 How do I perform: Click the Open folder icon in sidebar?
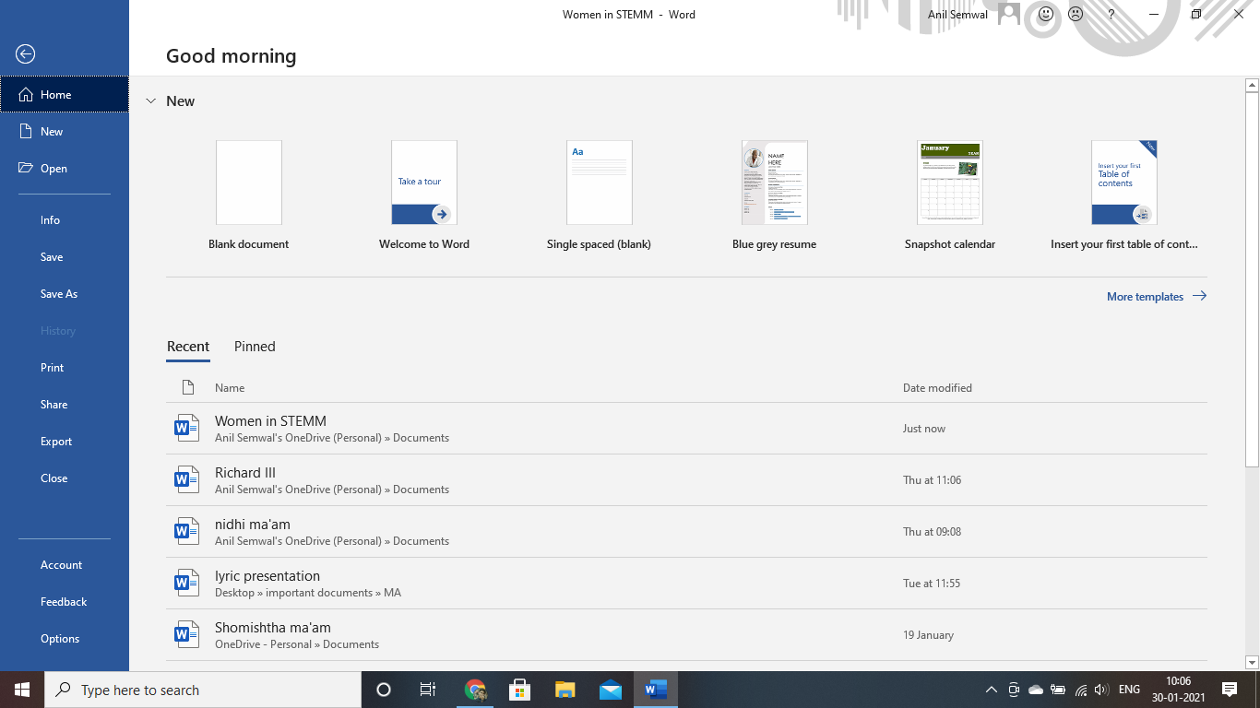click(x=26, y=169)
